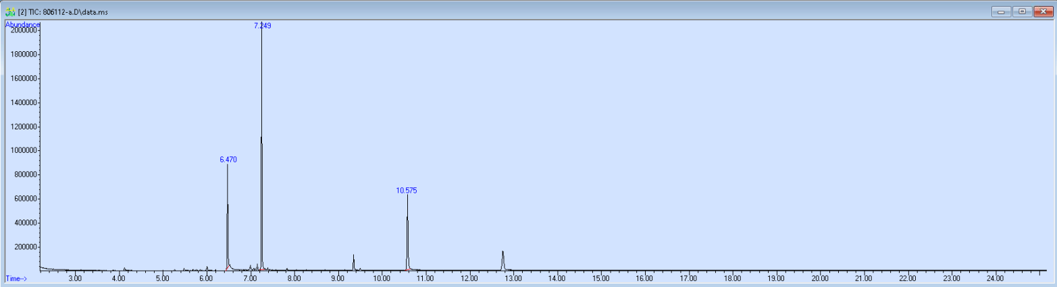Click the Time--> axis label
This screenshot has width=1057, height=287.
tap(16, 278)
